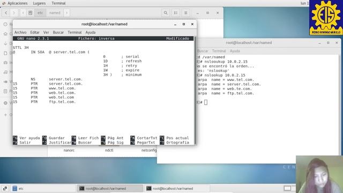Close the file manager window

click(x=218, y=13)
